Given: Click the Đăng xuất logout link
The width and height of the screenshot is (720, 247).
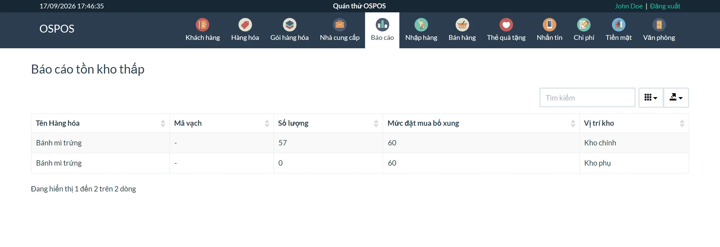Looking at the screenshot, I should pos(665,6).
